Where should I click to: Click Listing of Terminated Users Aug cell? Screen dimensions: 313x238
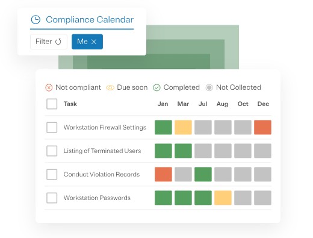223,151
